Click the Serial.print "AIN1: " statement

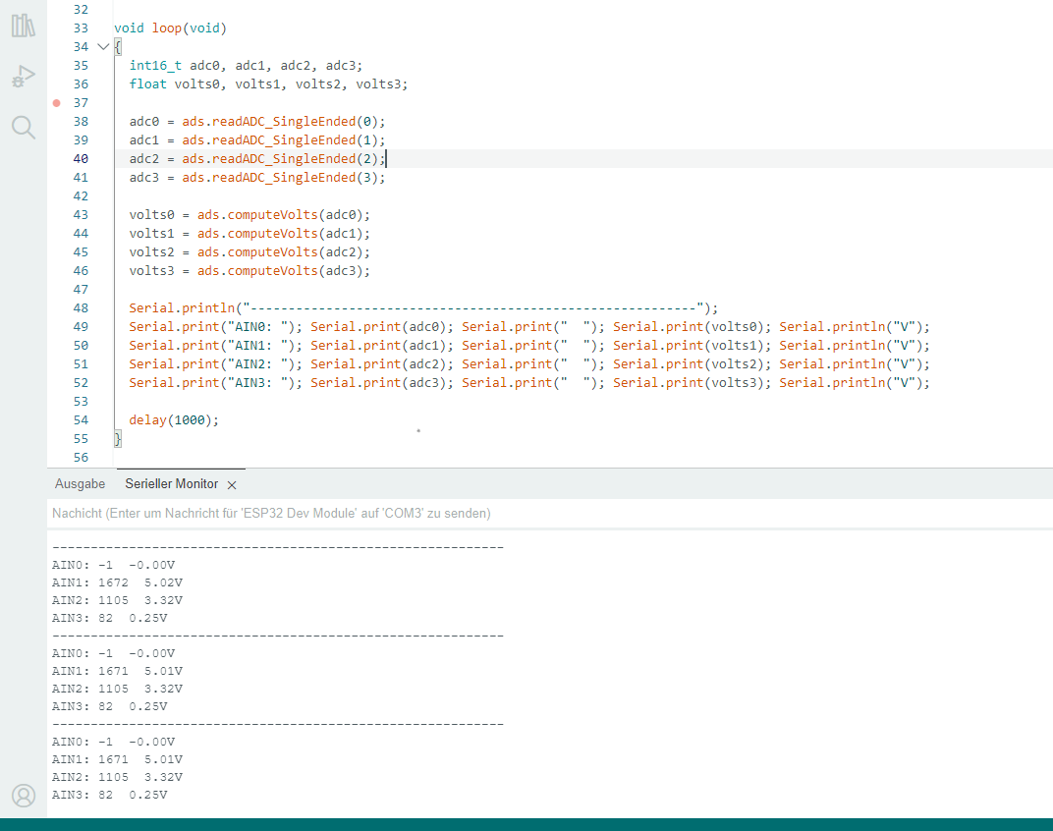[x=215, y=346]
